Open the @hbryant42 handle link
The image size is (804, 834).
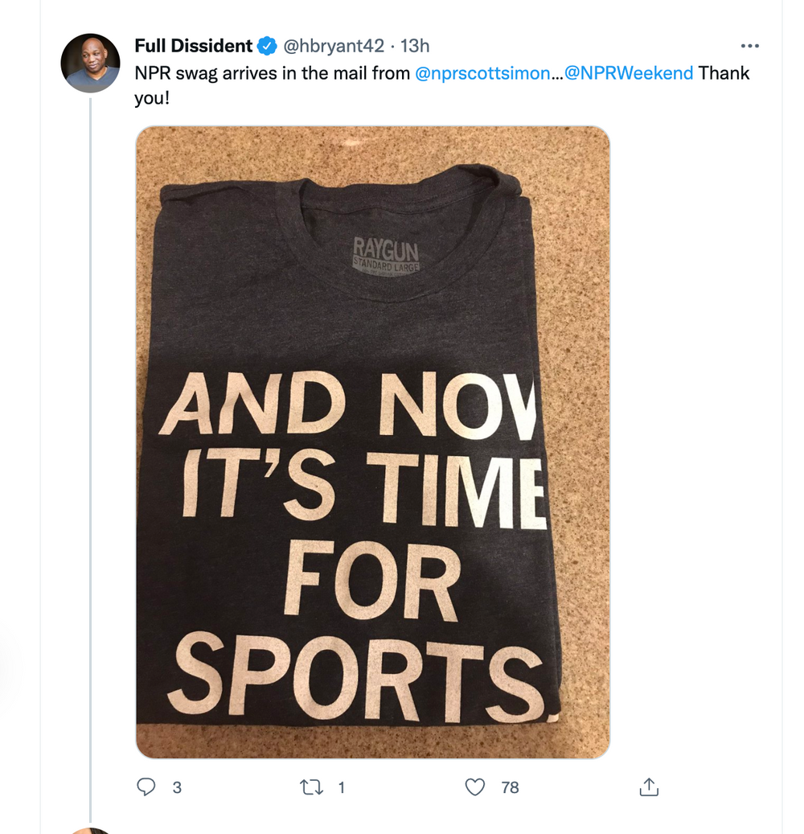[x=332, y=46]
